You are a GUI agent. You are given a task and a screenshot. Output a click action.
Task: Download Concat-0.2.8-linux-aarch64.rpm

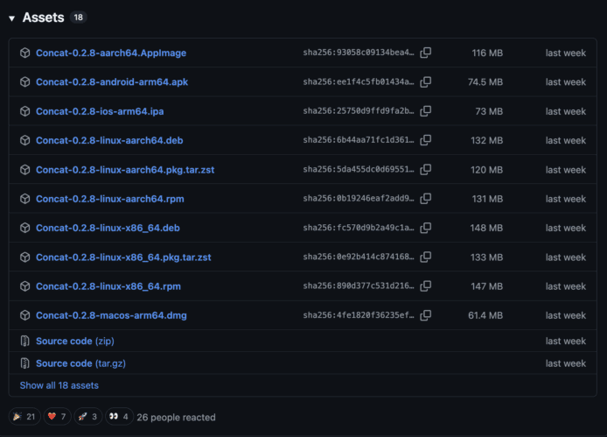(x=110, y=199)
